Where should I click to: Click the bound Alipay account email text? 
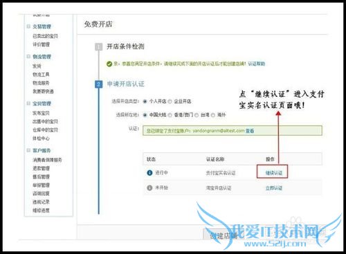tap(219, 131)
